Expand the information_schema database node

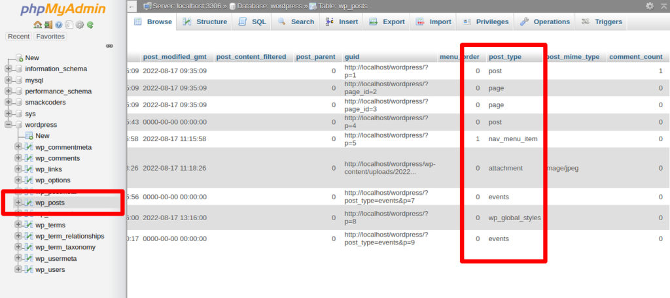coord(8,69)
